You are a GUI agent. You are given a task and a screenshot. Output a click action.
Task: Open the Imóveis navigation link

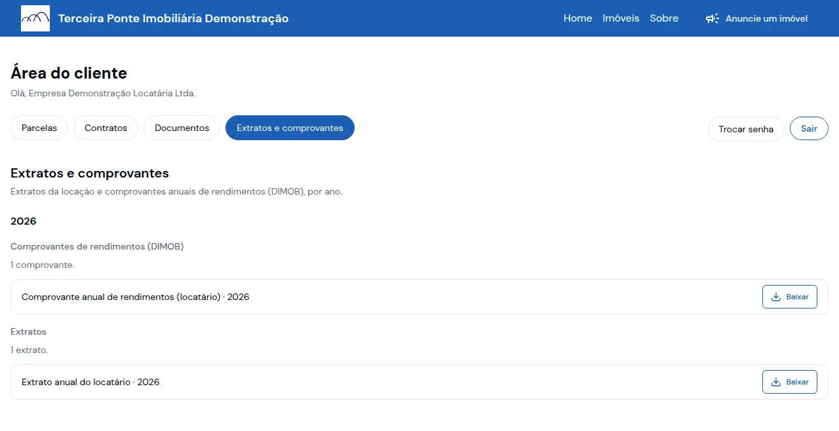tap(621, 18)
